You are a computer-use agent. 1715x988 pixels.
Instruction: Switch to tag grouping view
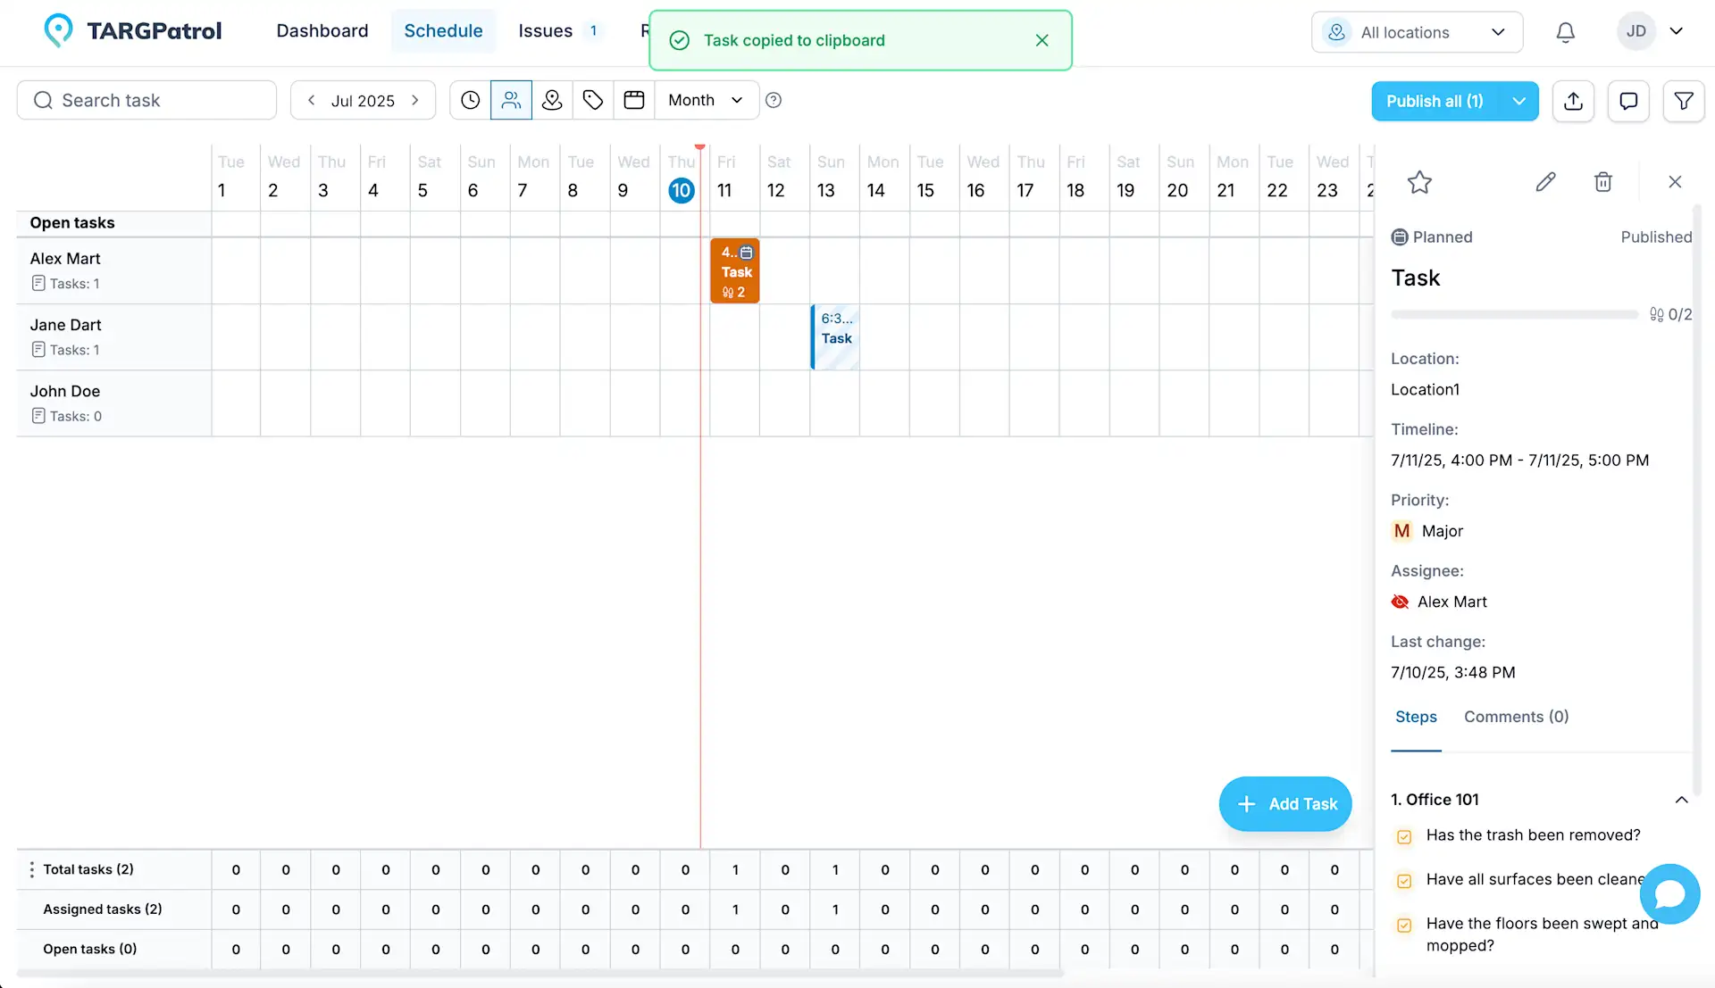pyautogui.click(x=592, y=100)
